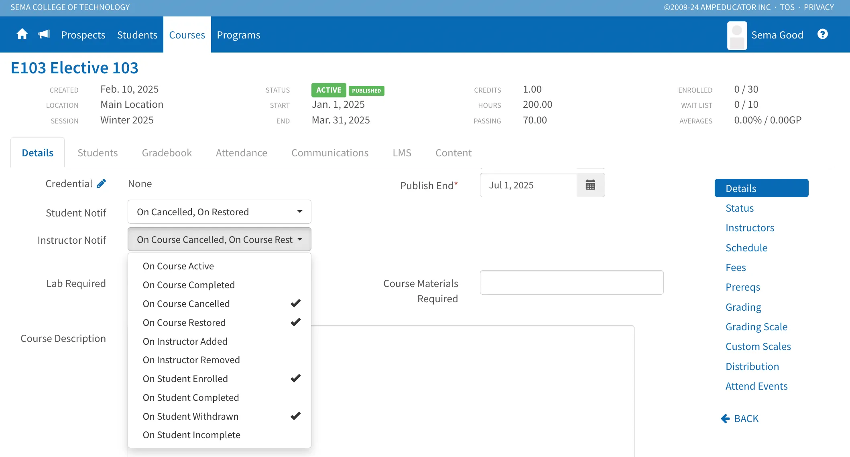Jump to the Custom Scales section
850x457 pixels.
758,346
